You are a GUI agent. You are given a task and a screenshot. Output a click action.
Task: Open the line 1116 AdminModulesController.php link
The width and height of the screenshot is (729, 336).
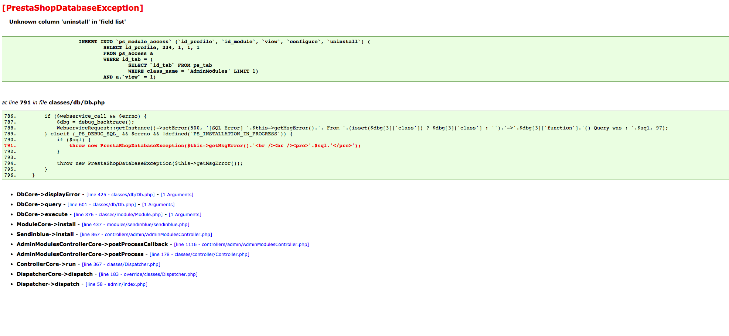pyautogui.click(x=242, y=245)
